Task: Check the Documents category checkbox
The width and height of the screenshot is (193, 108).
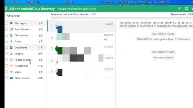Action: tap(7, 47)
